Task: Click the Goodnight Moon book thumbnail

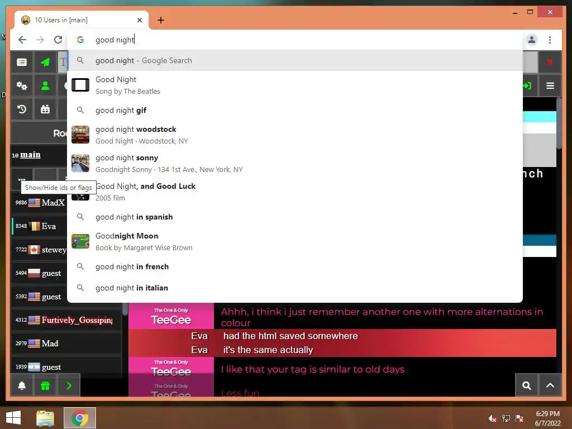Action: pos(80,241)
